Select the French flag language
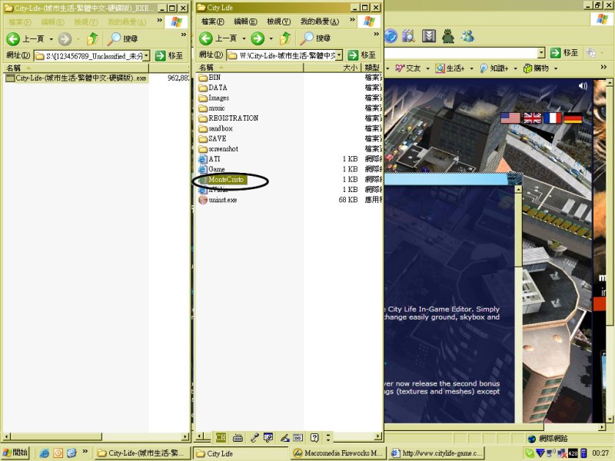This screenshot has width=615, height=461. pos(553,118)
